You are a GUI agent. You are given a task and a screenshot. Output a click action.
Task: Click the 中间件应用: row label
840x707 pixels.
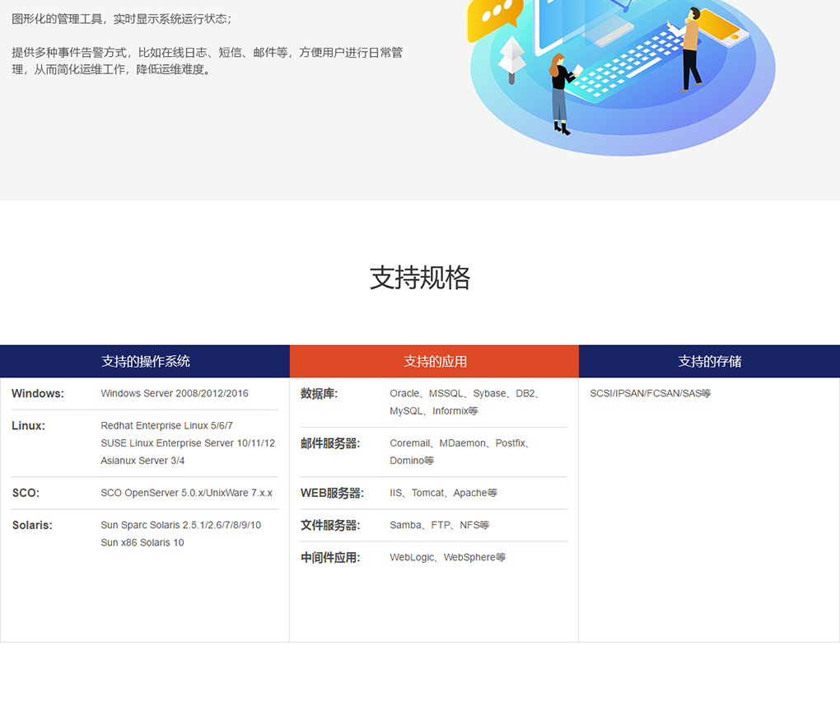click(330, 558)
